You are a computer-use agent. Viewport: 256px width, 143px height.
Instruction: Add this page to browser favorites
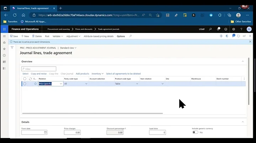coord(158,15)
